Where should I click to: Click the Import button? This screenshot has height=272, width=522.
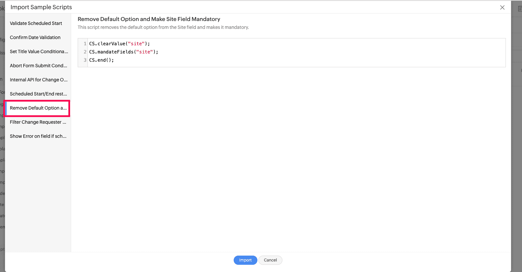click(x=245, y=260)
